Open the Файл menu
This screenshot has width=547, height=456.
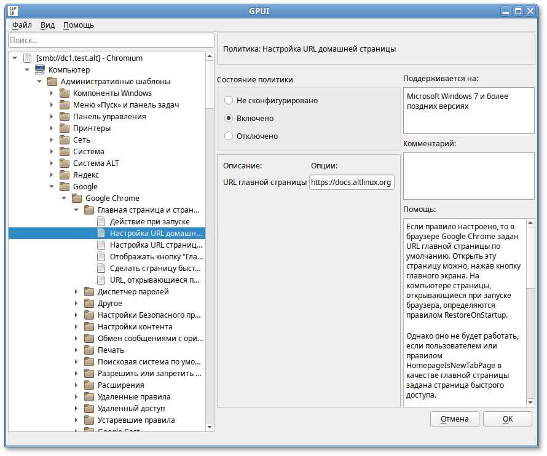[x=20, y=25]
